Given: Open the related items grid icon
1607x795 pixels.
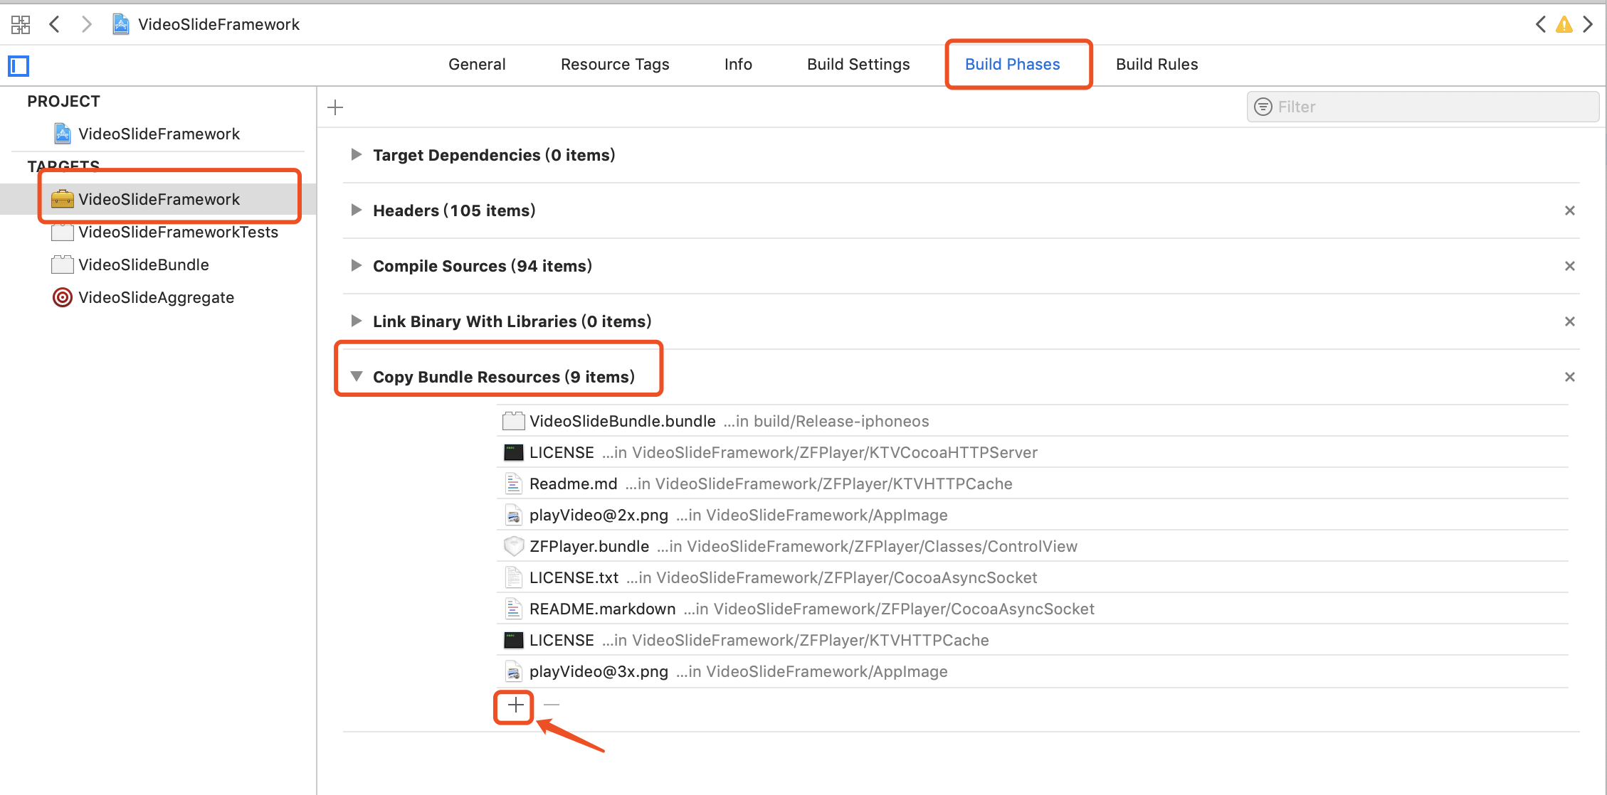Looking at the screenshot, I should [21, 25].
